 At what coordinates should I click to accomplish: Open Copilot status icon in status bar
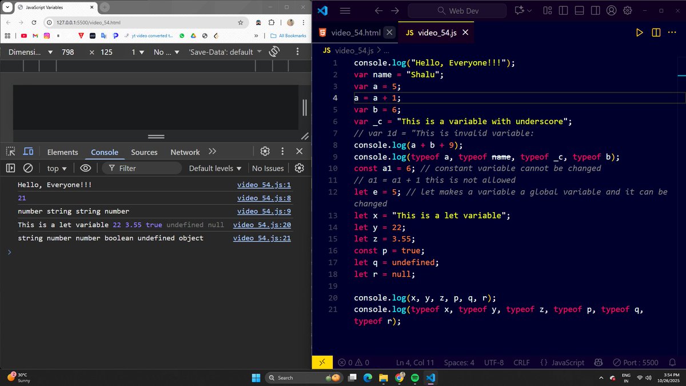[599, 363]
